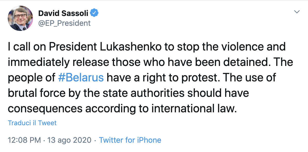Open the Twitter for iPhone source link
This screenshot has width=308, height=152.
pyautogui.click(x=130, y=140)
